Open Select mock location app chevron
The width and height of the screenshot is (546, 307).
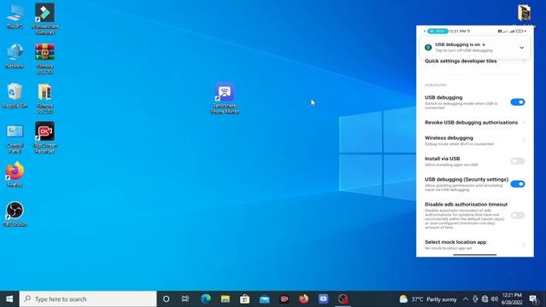pos(524,245)
